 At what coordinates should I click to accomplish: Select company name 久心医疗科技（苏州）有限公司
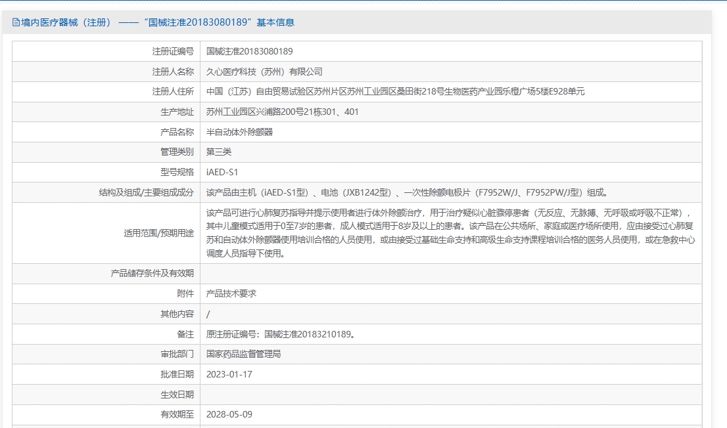tap(264, 72)
